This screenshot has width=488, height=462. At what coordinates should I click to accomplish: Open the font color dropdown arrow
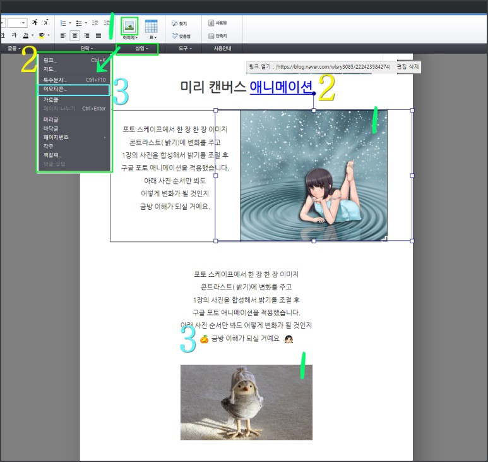point(32,35)
